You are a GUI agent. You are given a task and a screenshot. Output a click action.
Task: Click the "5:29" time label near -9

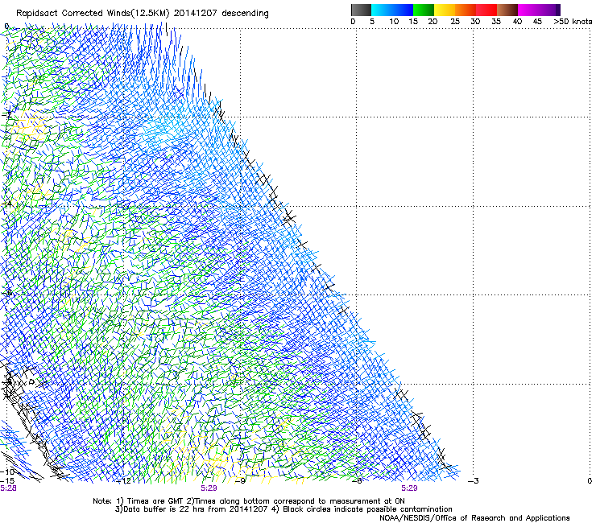(209, 488)
